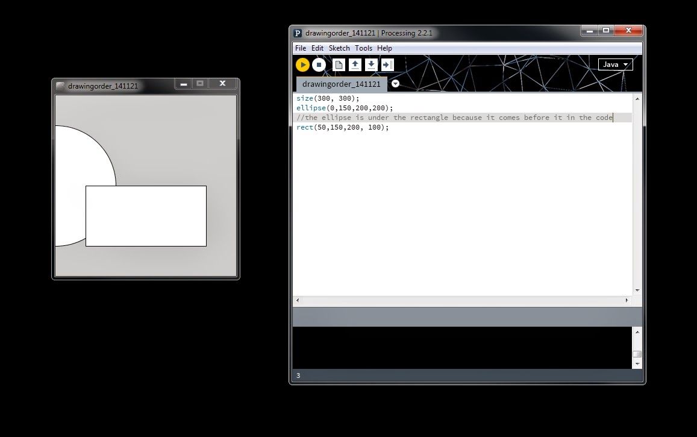Save the sketch with the down-arrow icon
The image size is (697, 437).
point(371,65)
